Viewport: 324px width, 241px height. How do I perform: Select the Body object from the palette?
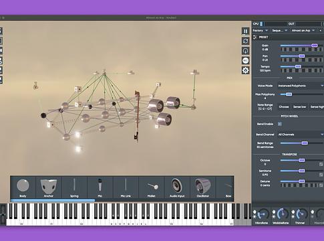point(23,187)
